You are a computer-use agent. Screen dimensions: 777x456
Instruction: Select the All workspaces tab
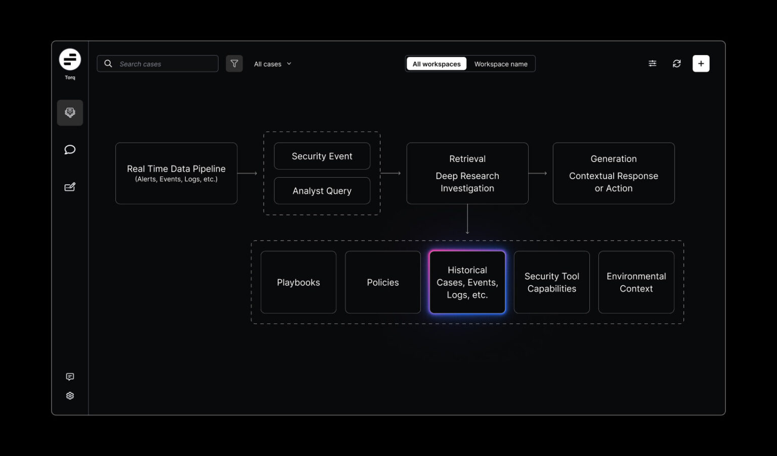(437, 64)
